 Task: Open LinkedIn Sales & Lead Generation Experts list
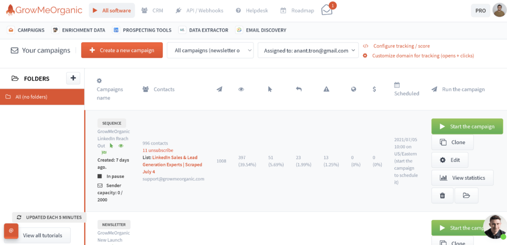tap(172, 164)
